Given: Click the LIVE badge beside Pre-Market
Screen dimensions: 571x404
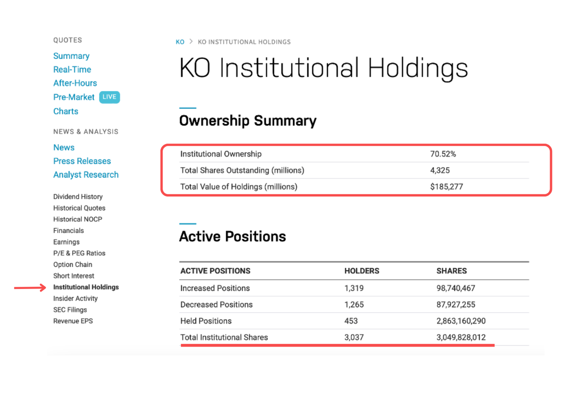Looking at the screenshot, I should pos(110,97).
